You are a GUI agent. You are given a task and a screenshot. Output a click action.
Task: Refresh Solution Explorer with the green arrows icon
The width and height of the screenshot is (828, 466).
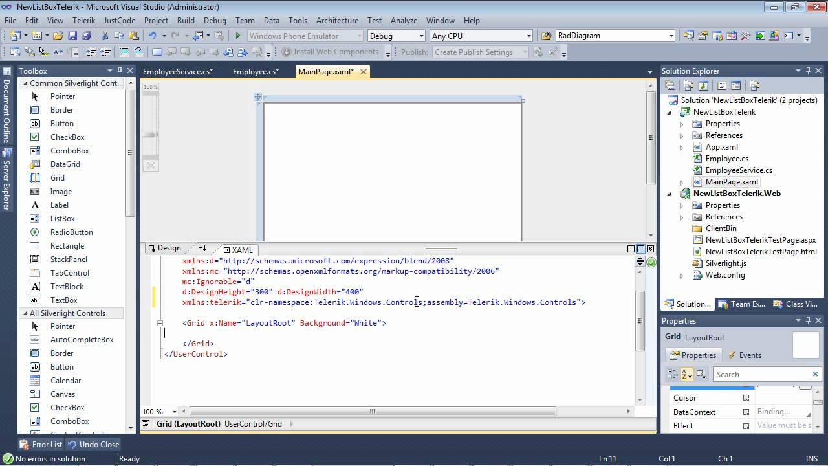click(x=703, y=85)
